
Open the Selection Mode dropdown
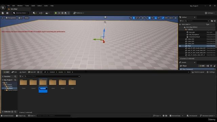pyautogui.click(x=20, y=13)
